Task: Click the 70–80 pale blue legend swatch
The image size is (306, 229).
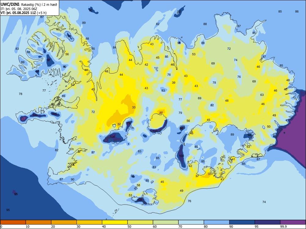Action: pyautogui.click(x=191, y=222)
